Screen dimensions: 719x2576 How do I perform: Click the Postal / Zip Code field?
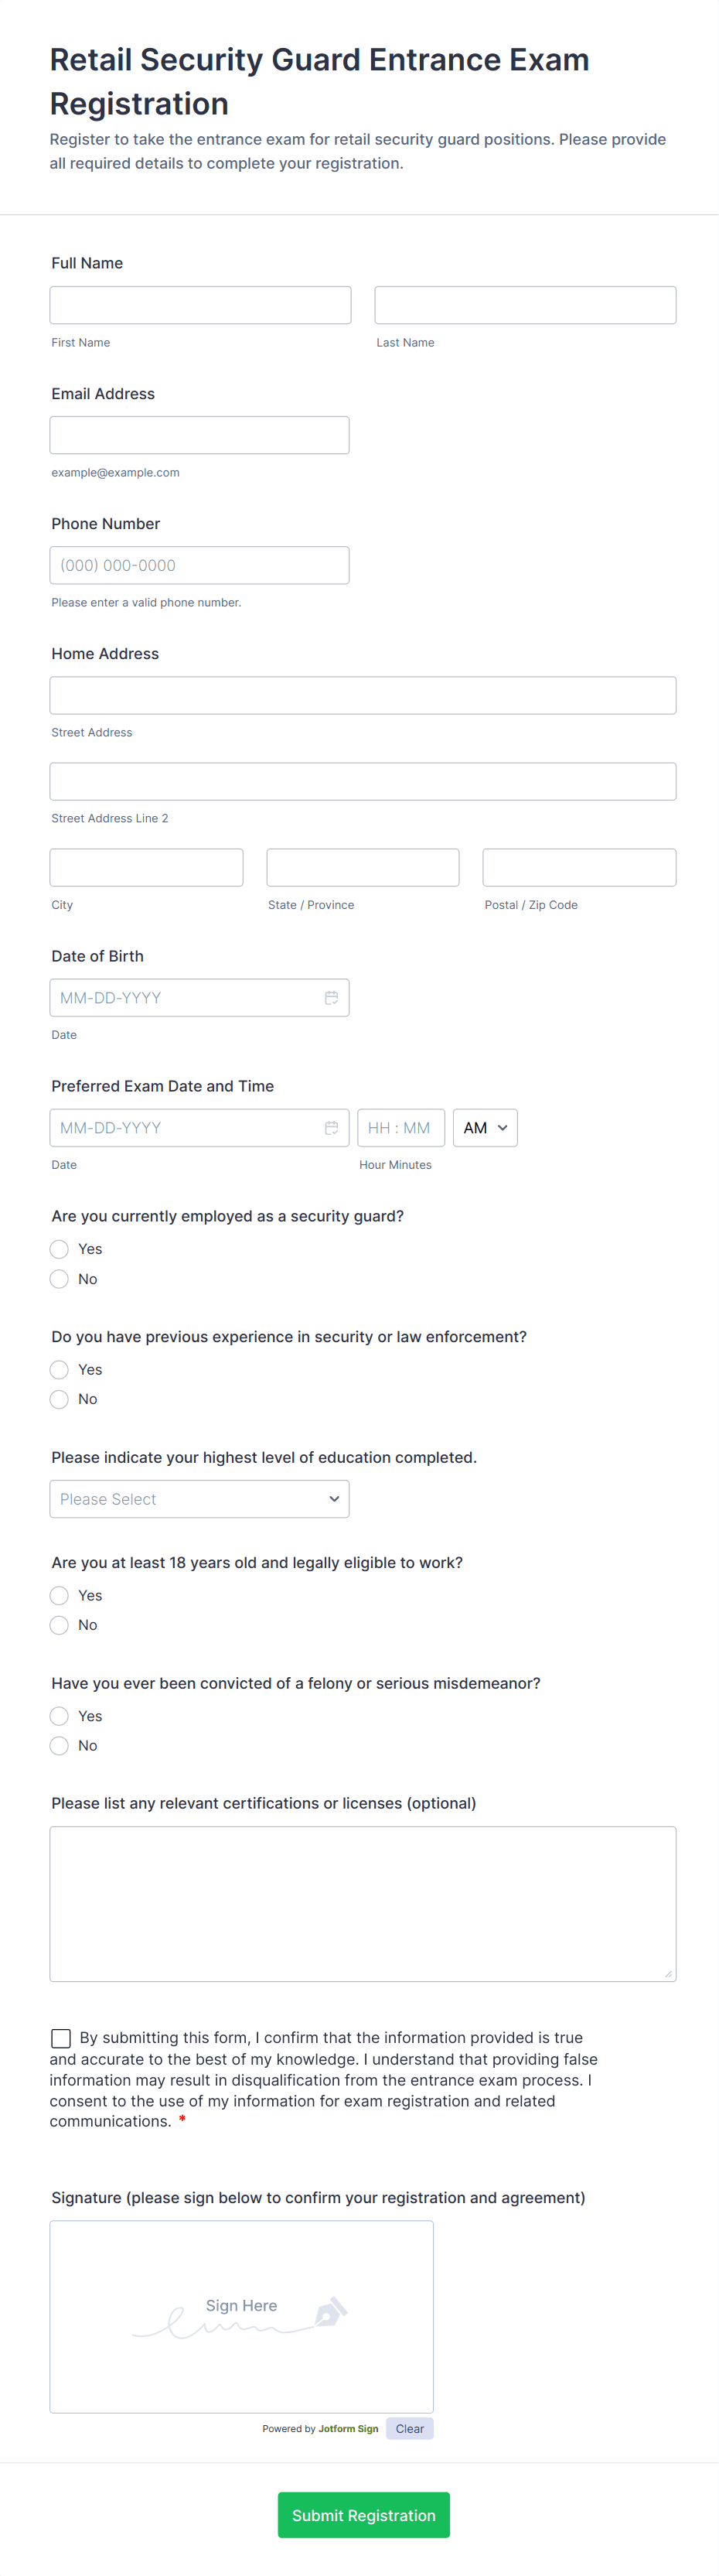(579, 867)
